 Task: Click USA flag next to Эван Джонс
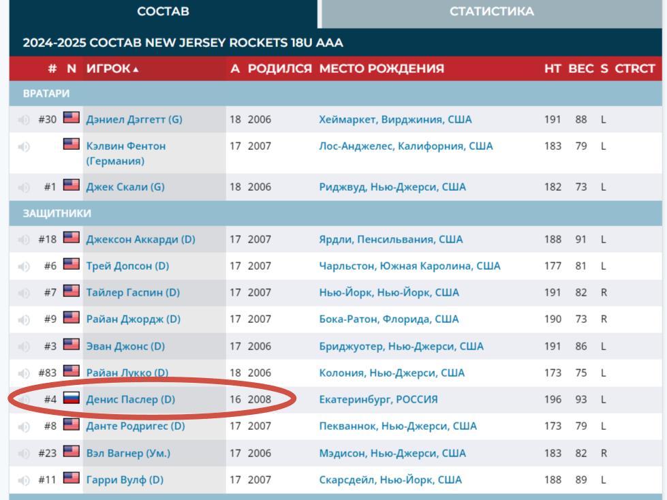[72, 343]
